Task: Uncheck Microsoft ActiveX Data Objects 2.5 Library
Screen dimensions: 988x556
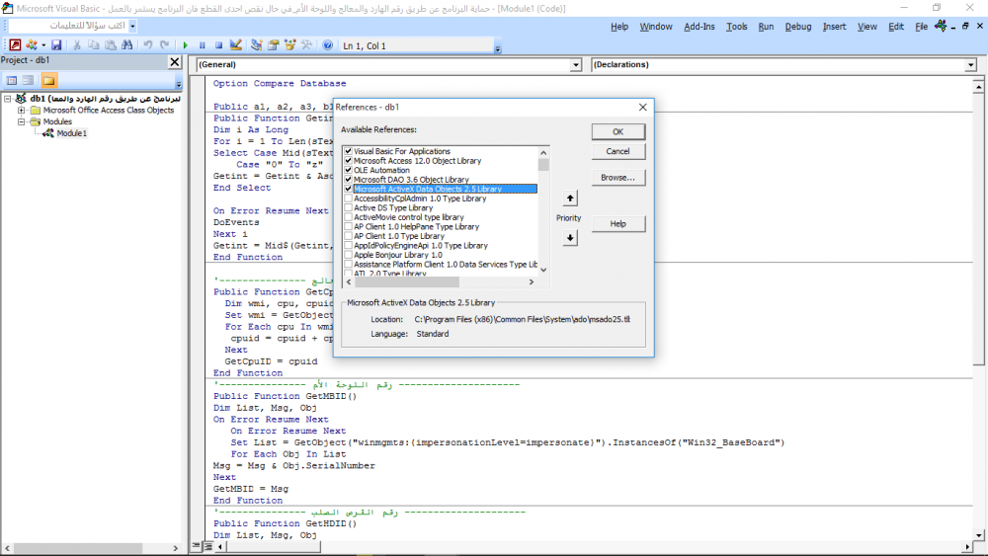Action: [x=349, y=189]
